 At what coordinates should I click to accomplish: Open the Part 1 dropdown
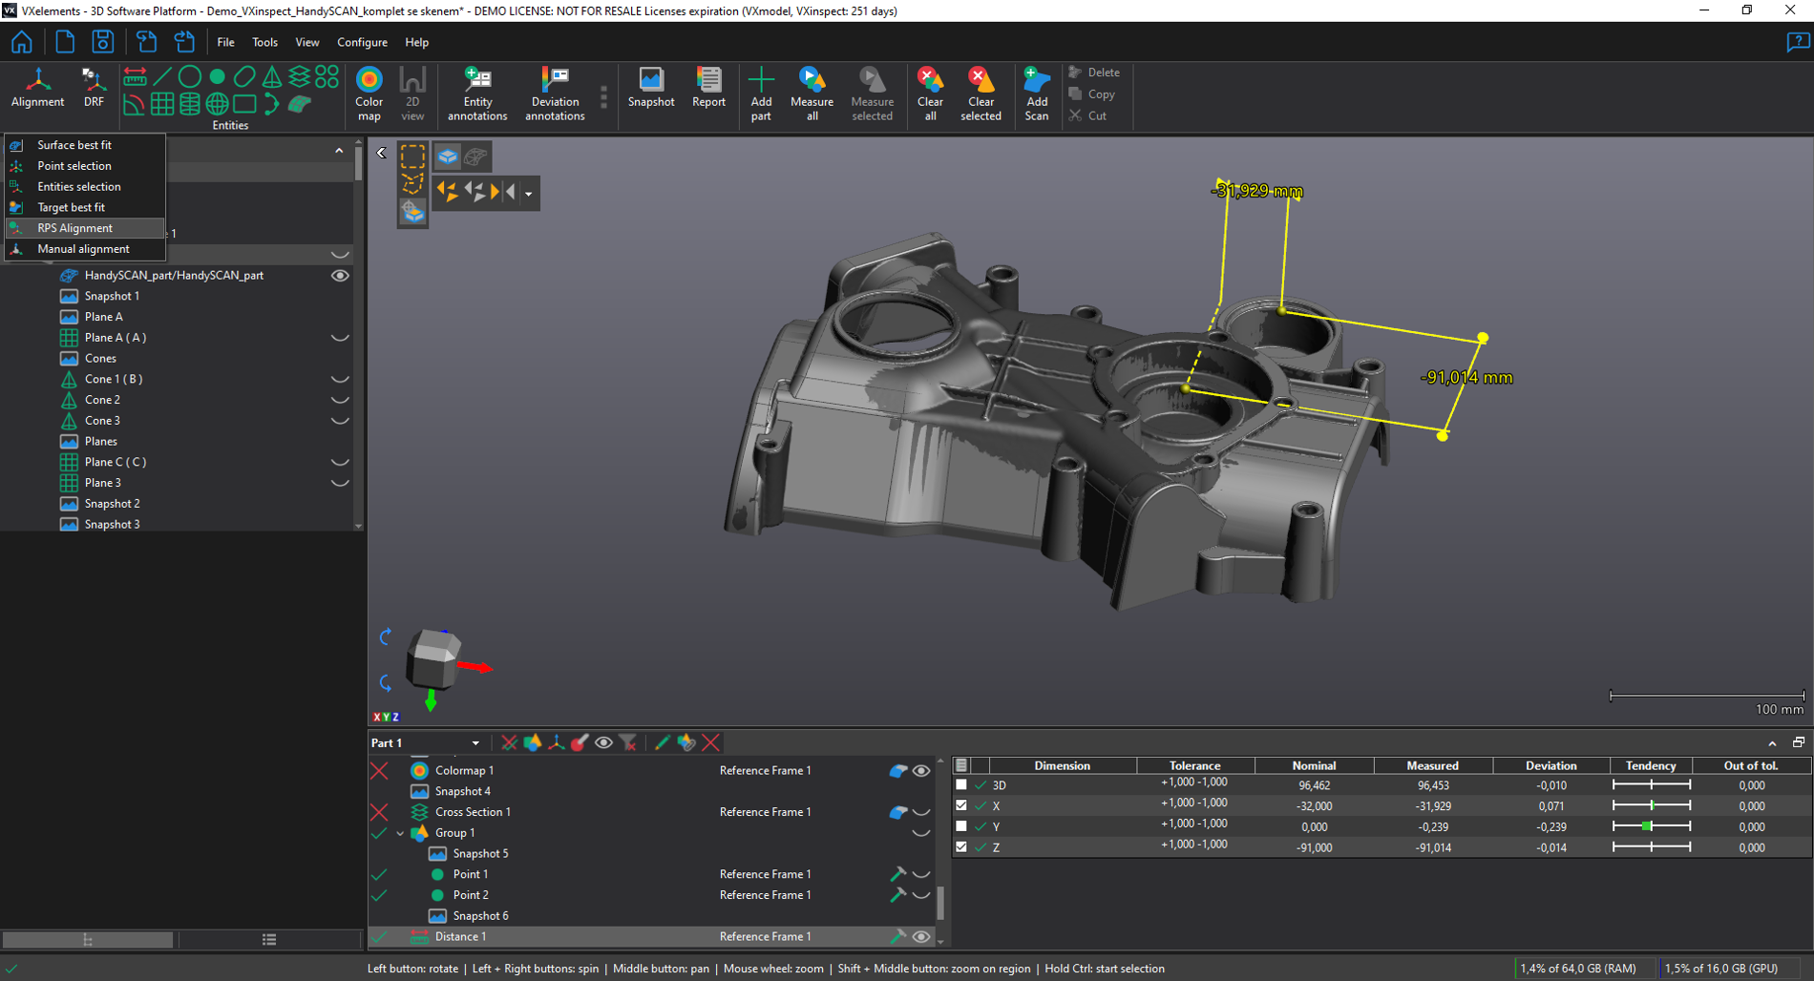pyautogui.click(x=475, y=743)
